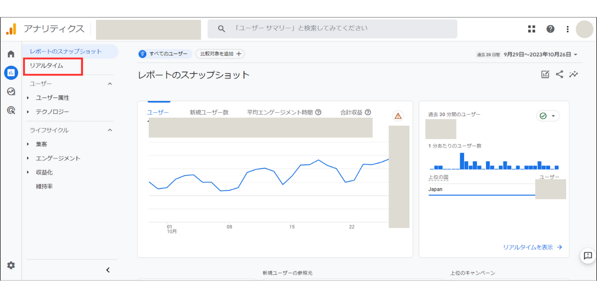Select the 平均エンゲージメント時間 metric tab
597x298 pixels.
280,112
